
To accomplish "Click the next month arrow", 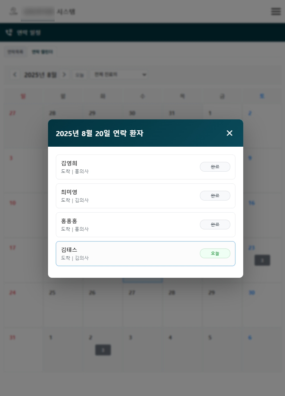I will pyautogui.click(x=64, y=75).
